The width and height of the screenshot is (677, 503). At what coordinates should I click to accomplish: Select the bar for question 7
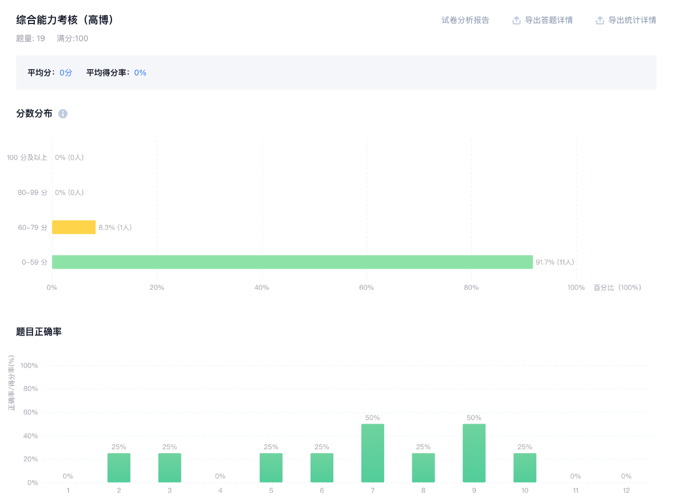point(373,453)
